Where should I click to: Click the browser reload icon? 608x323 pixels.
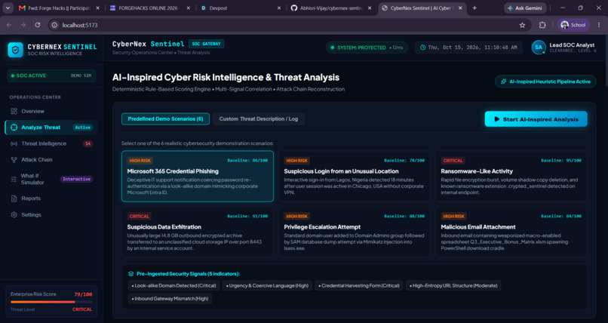point(38,25)
